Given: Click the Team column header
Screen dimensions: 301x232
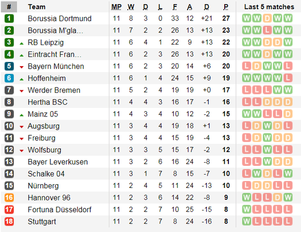Looking at the screenshot, I should [37, 7].
